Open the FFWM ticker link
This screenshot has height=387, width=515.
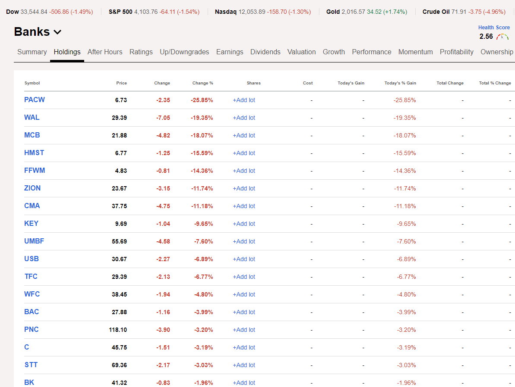tap(35, 171)
